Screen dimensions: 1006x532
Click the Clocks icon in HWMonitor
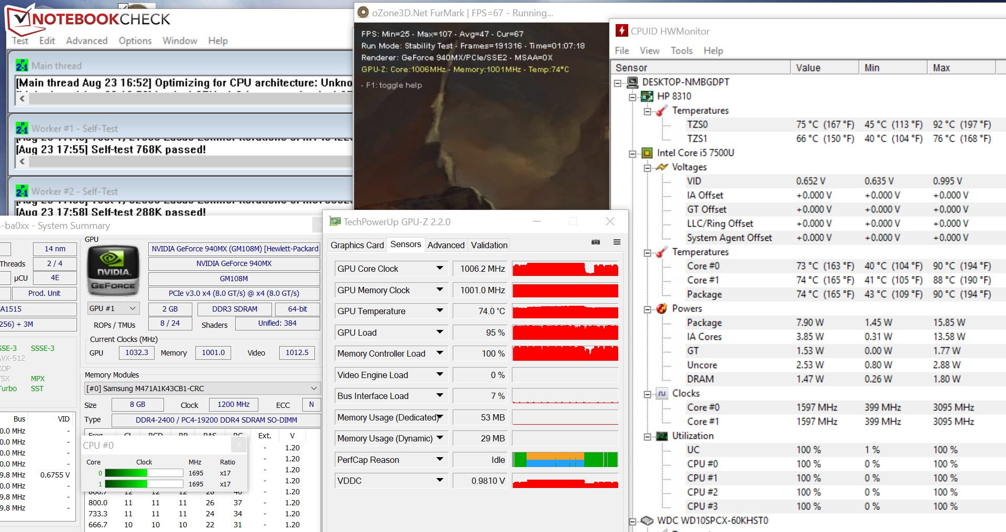pos(662,393)
